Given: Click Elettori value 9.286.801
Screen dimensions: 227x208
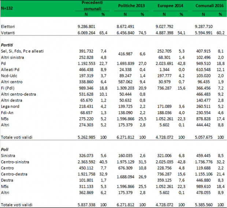Looking at the screenshot, I should pyautogui.click(x=86, y=27).
